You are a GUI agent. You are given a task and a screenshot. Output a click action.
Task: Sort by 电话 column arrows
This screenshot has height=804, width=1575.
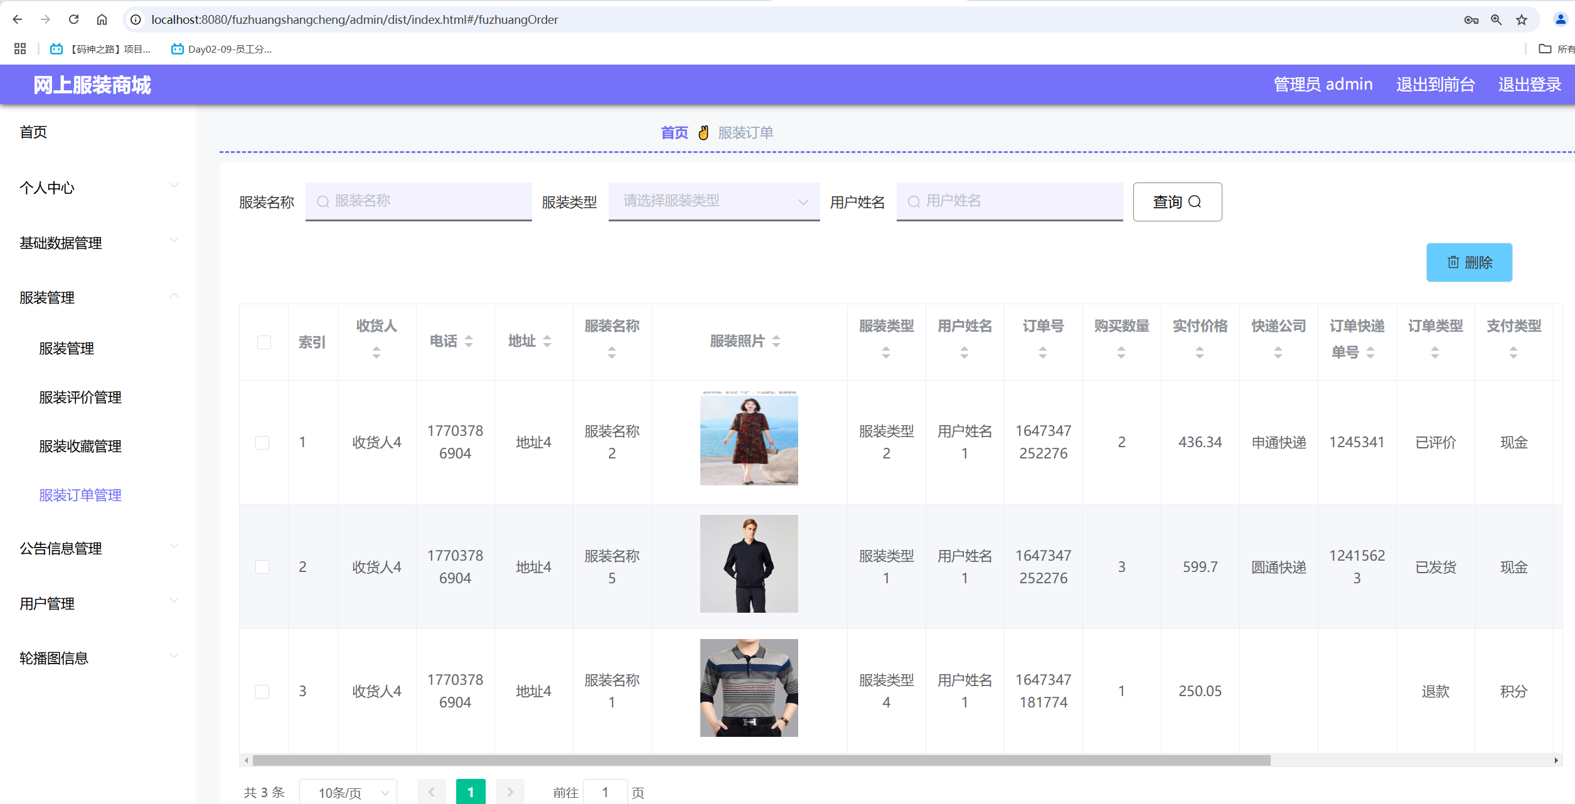(x=469, y=341)
